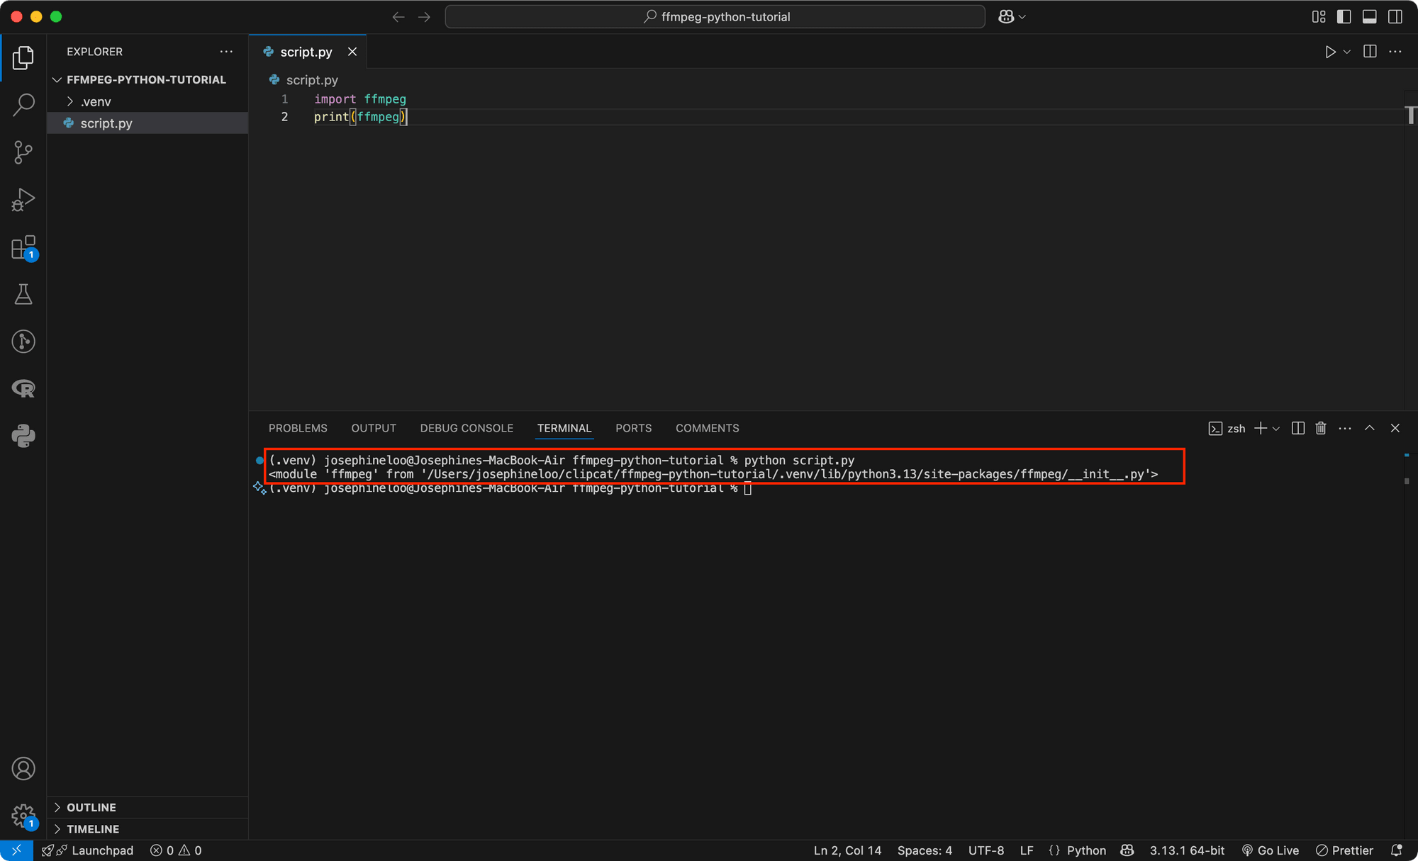Image resolution: width=1418 pixels, height=861 pixels.
Task: Open the Run and Debug view
Action: pyautogui.click(x=23, y=200)
